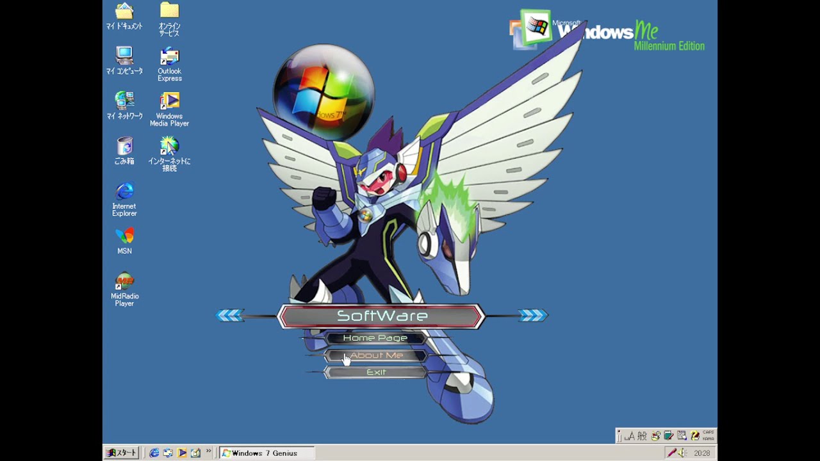Change IME conversion mode 般 button
This screenshot has height=461, width=820.
click(642, 436)
